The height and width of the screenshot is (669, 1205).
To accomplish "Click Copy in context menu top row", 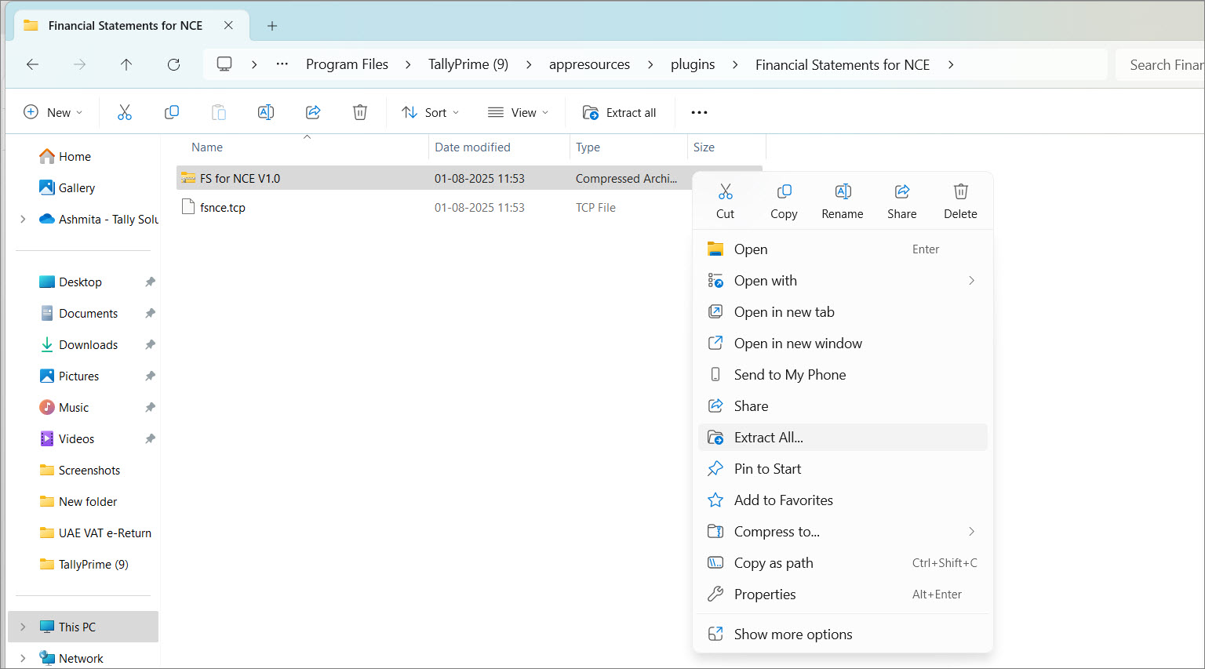I will coord(784,202).
